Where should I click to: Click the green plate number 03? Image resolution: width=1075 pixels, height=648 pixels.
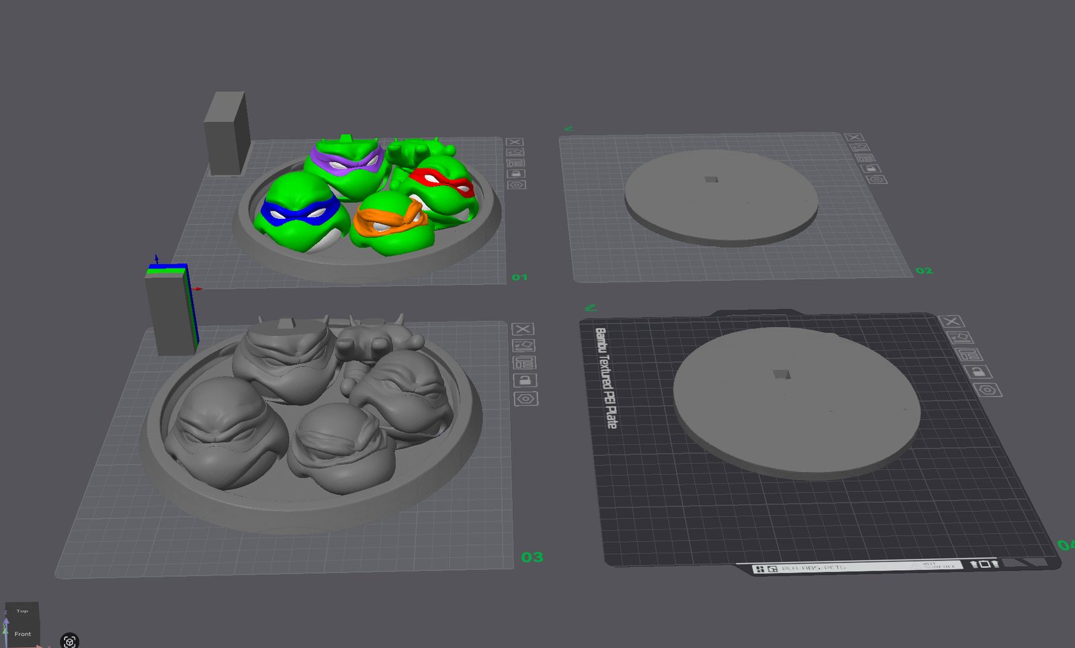[x=532, y=557]
